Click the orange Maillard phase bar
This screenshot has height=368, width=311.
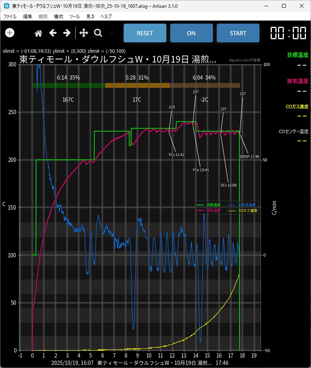pyautogui.click(x=137, y=85)
